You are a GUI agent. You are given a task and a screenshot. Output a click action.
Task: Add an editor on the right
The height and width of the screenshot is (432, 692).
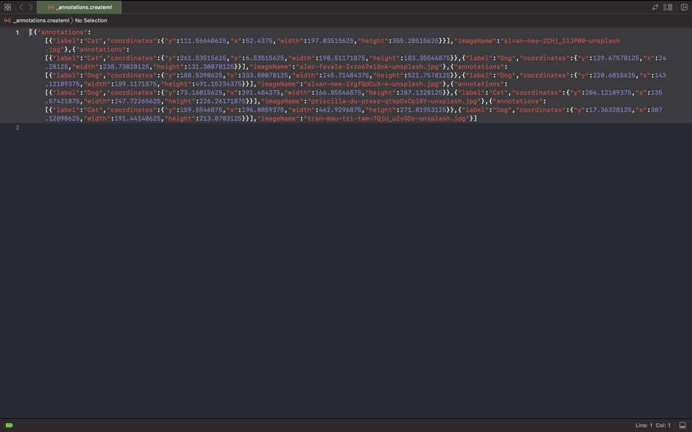(x=684, y=7)
